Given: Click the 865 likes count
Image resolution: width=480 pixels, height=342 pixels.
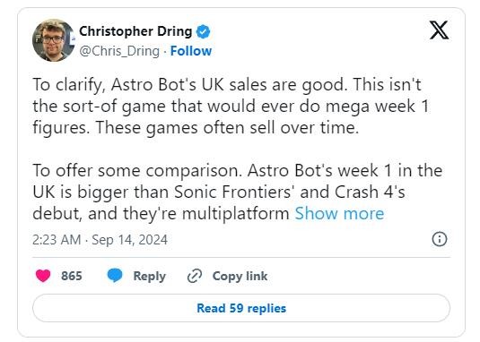Looking at the screenshot, I should [72, 276].
